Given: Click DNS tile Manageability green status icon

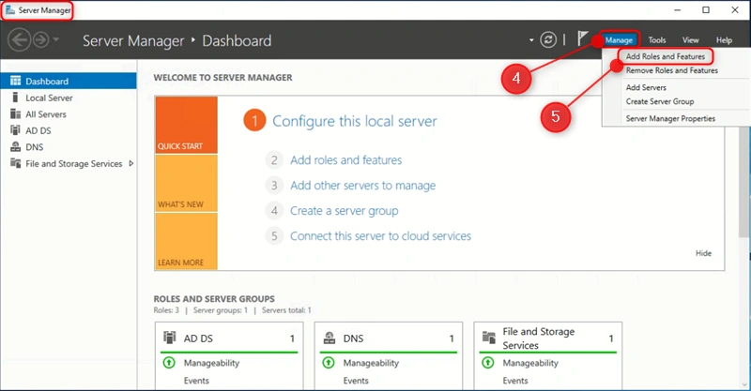Looking at the screenshot, I should (329, 363).
